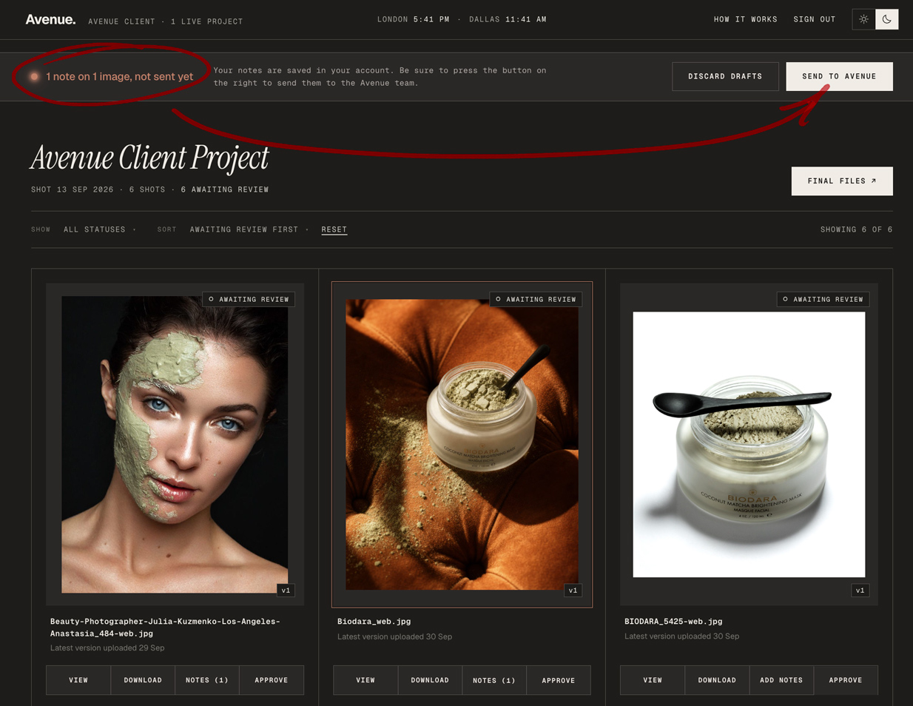Sign out of the account

815,19
